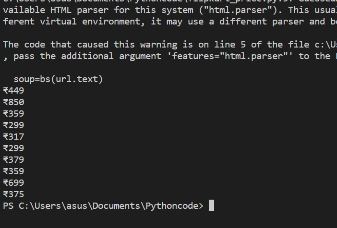Click the ₹359 line directly below ₹850
Viewport: 337px width, 228px height.
(x=13, y=114)
